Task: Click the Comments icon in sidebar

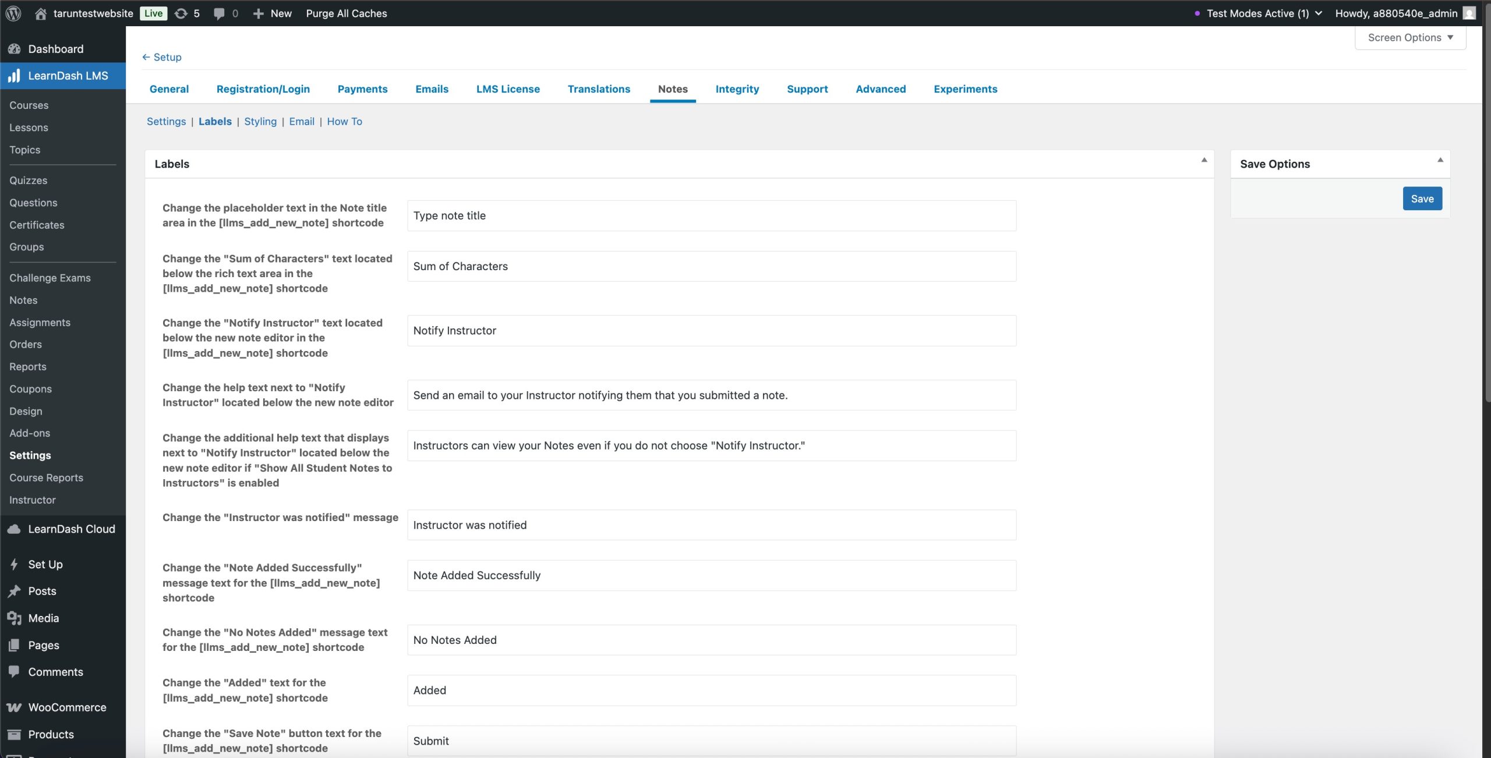Action: tap(15, 671)
